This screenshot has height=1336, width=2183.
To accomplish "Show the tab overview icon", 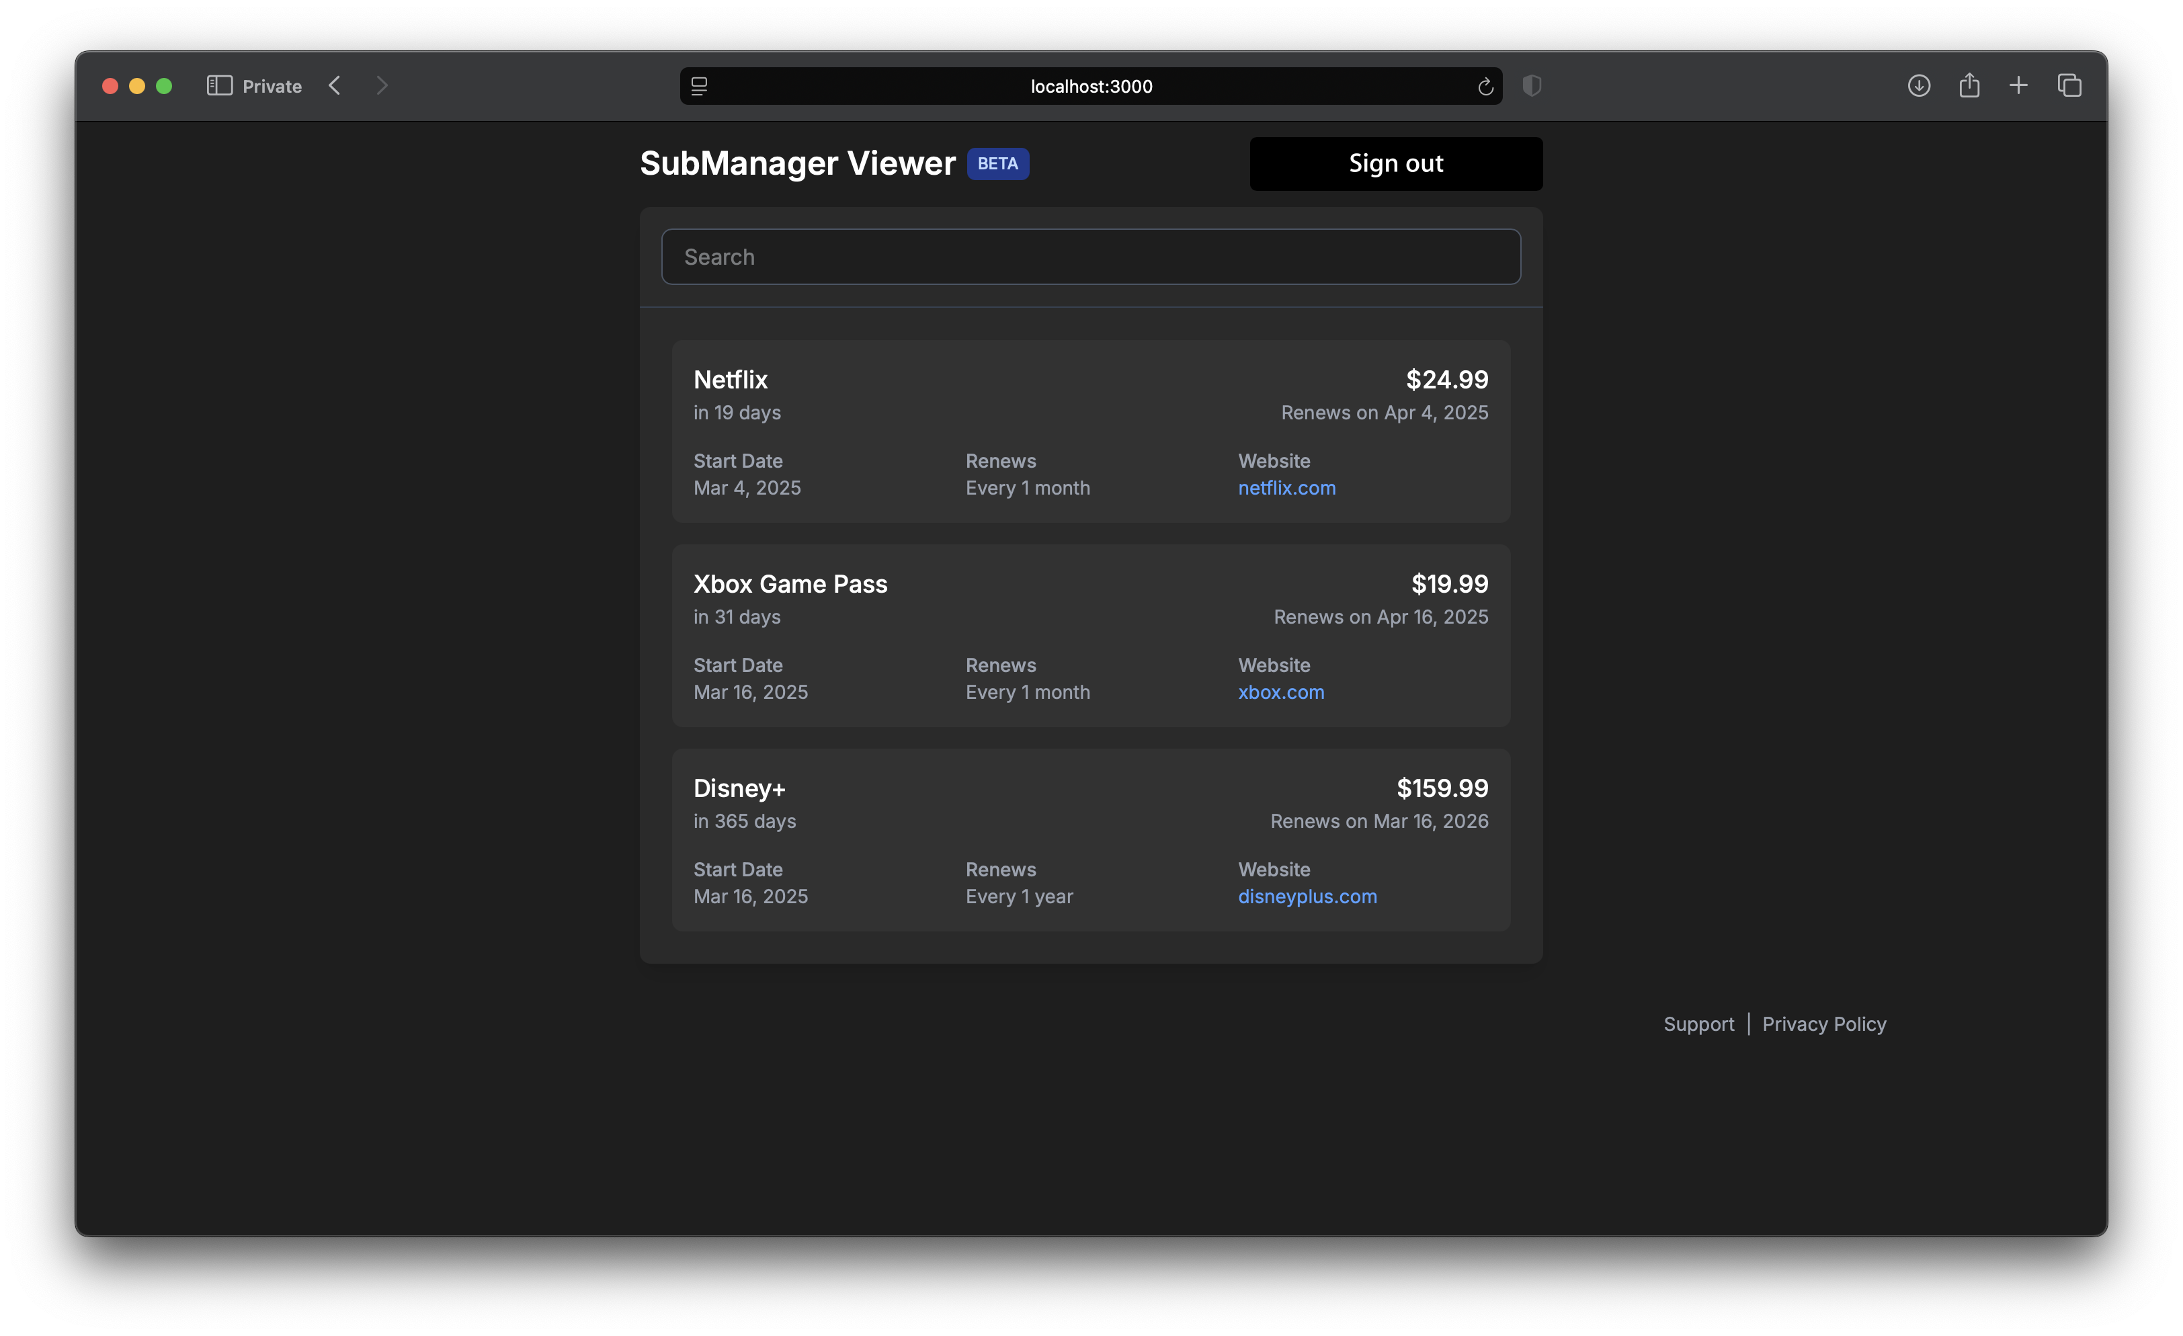I will click(2069, 86).
